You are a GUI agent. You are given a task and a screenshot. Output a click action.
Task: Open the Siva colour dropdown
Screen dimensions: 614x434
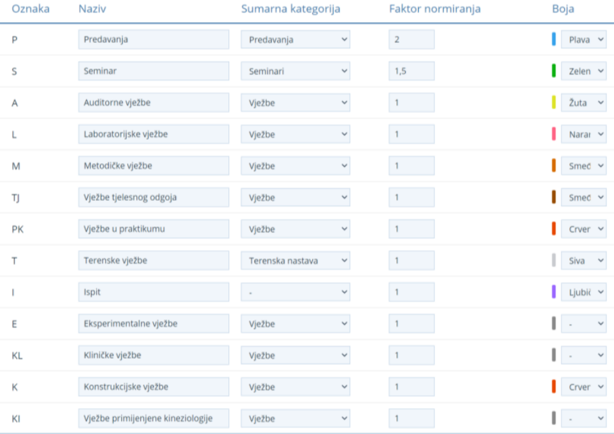pos(583,261)
